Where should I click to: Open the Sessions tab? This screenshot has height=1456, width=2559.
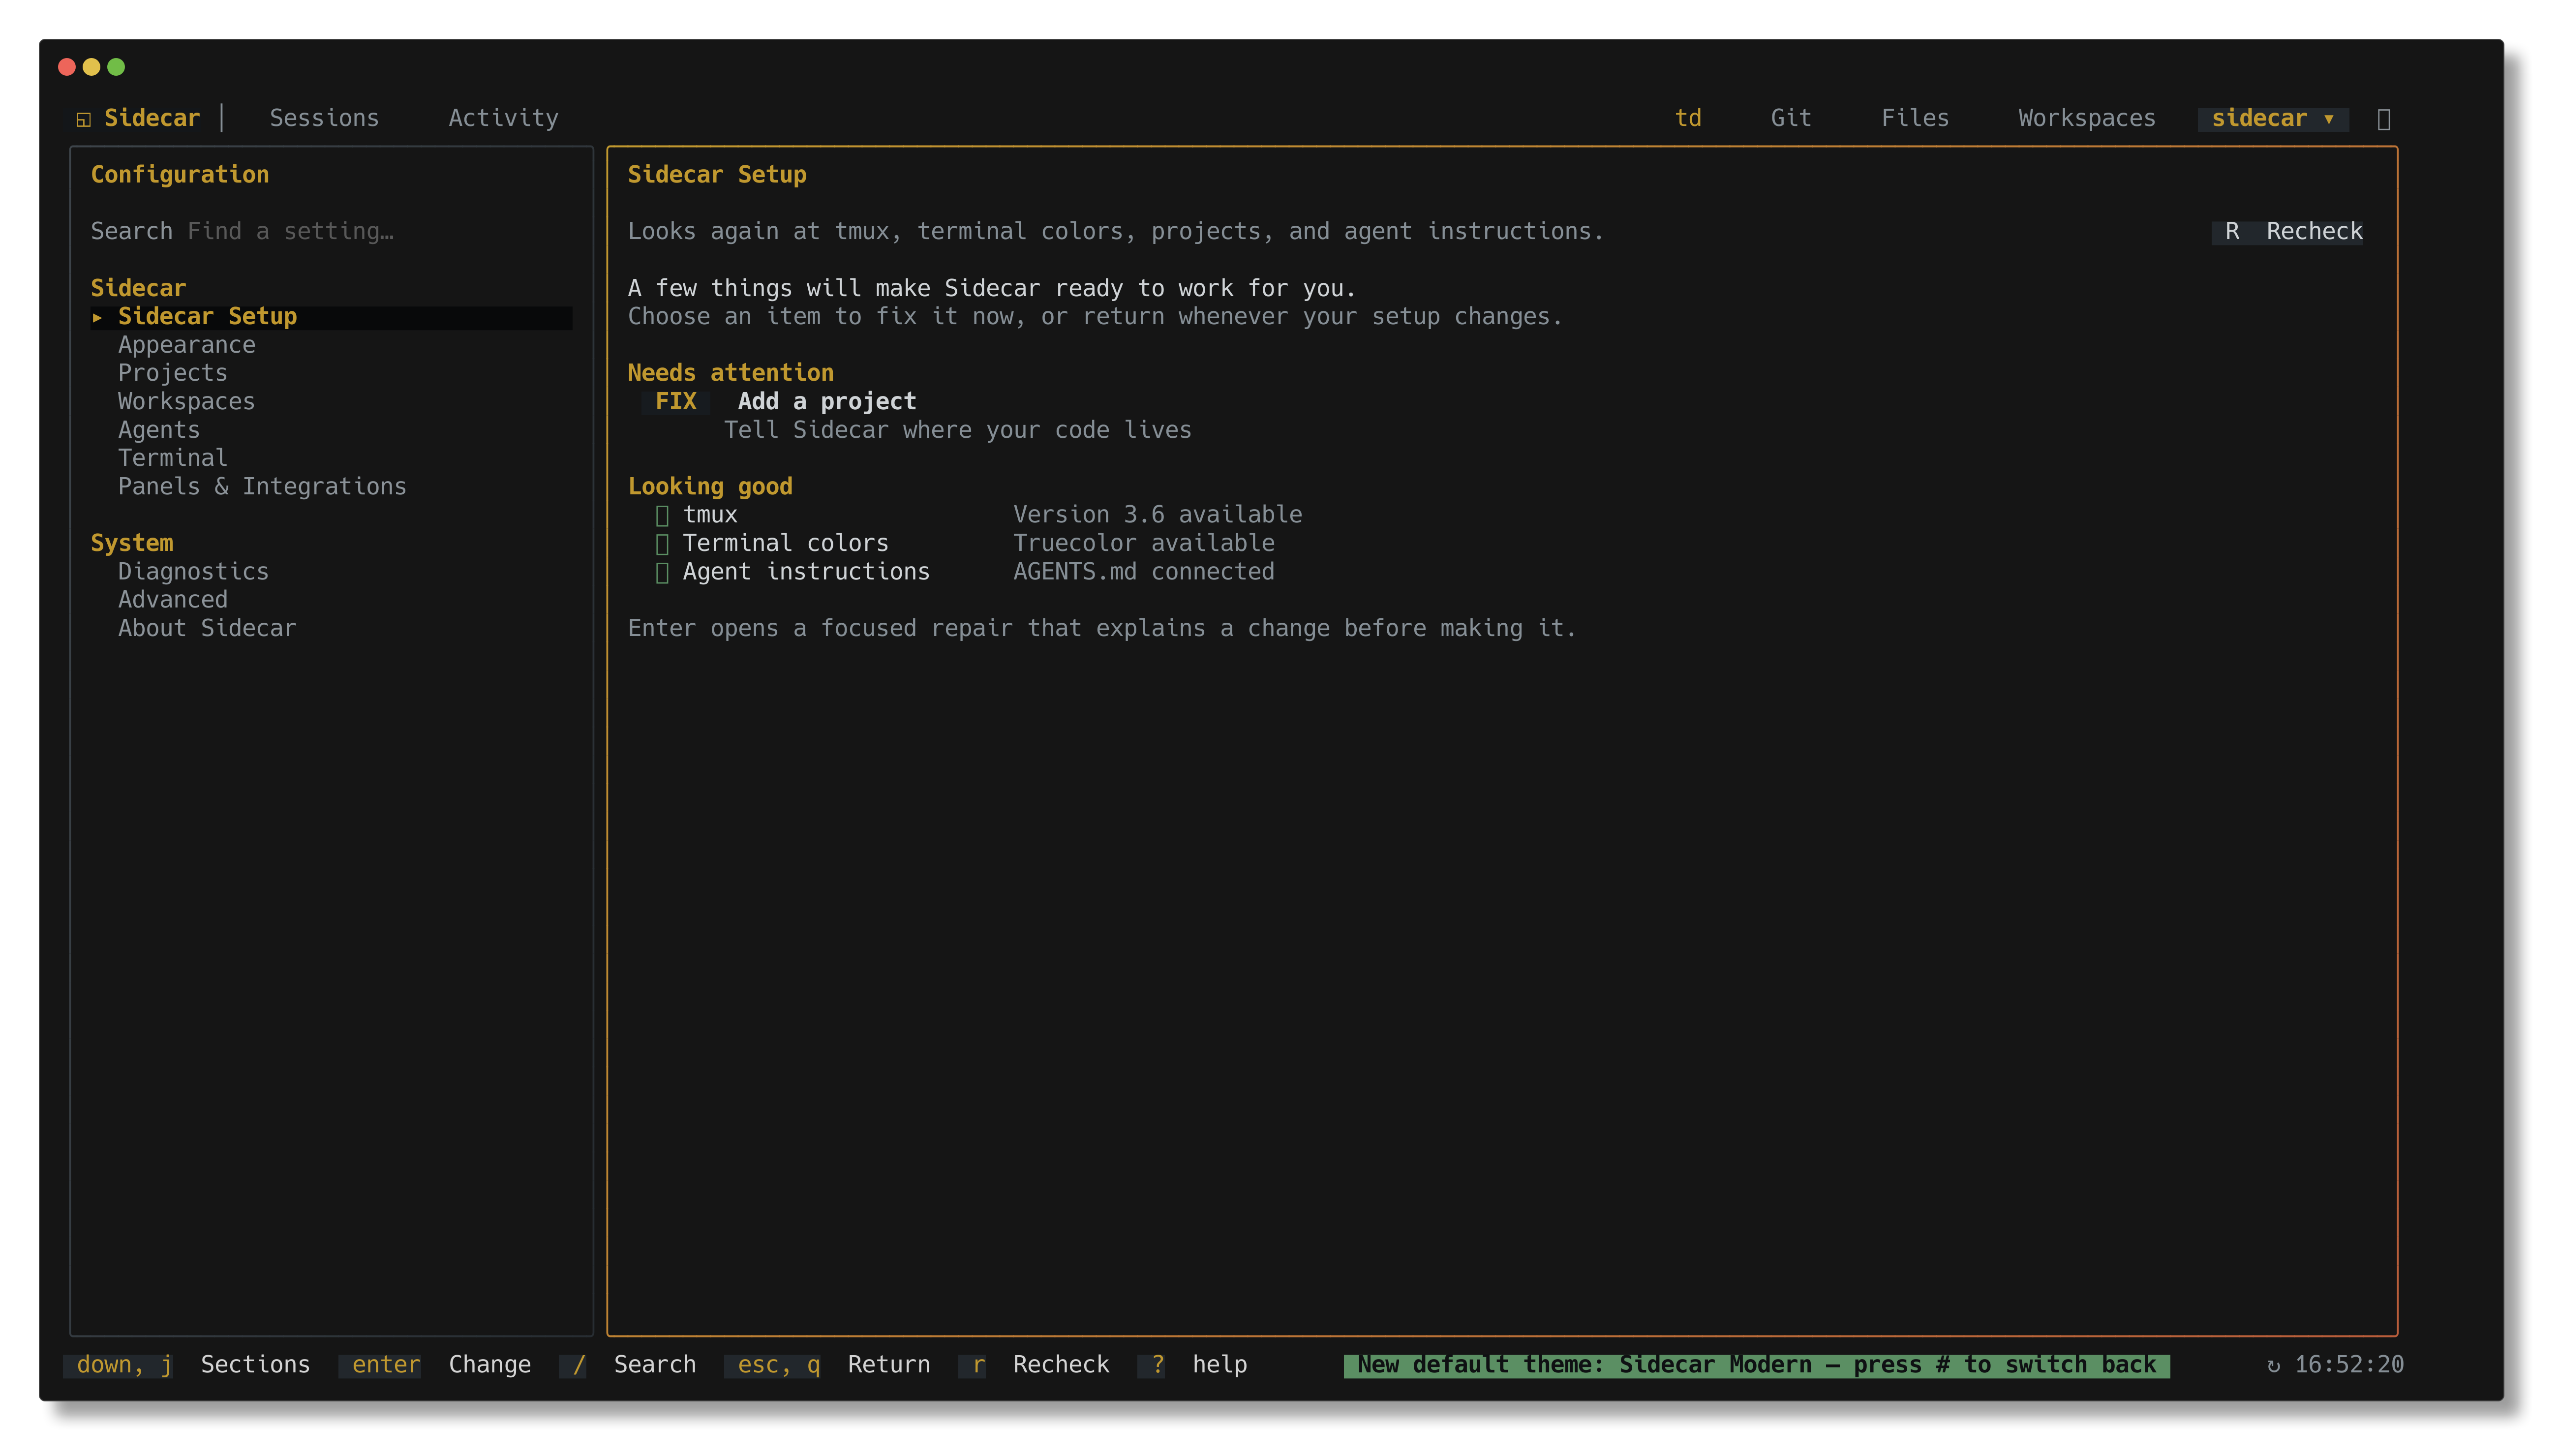tap(324, 118)
